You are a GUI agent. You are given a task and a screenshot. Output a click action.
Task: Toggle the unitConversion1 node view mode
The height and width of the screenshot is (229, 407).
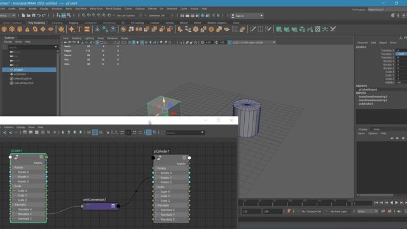113,206
